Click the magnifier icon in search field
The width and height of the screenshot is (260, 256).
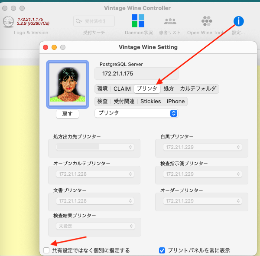[x=79, y=21]
